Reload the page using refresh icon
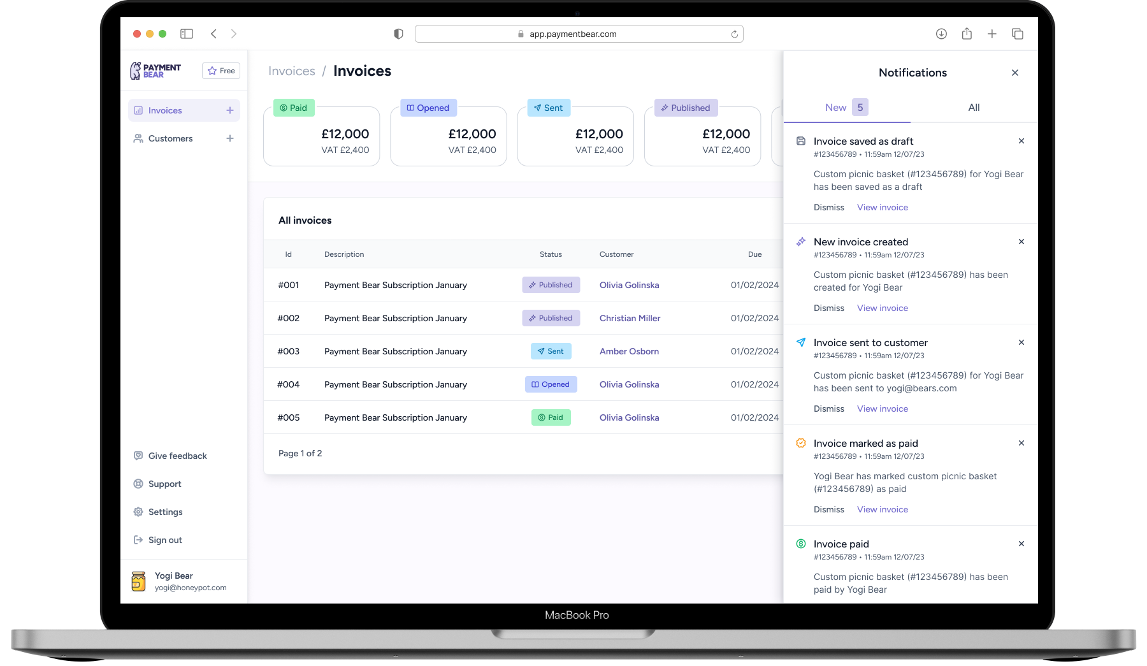The height and width of the screenshot is (666, 1147). [735, 34]
